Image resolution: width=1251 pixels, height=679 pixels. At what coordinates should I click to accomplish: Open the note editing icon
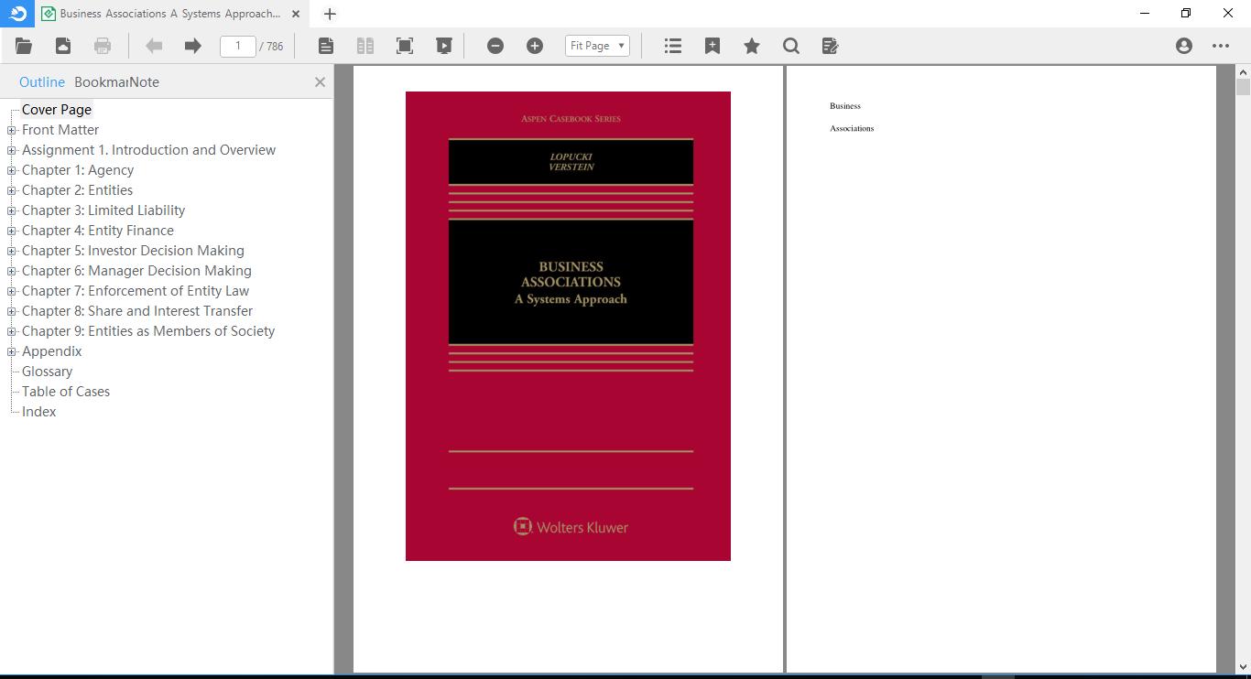click(x=831, y=46)
